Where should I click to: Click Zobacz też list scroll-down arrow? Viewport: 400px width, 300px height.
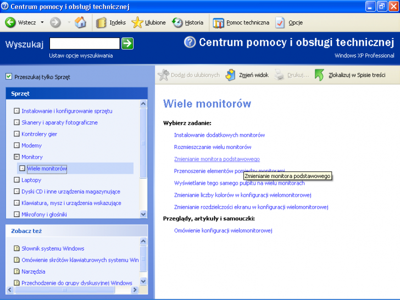143,281
